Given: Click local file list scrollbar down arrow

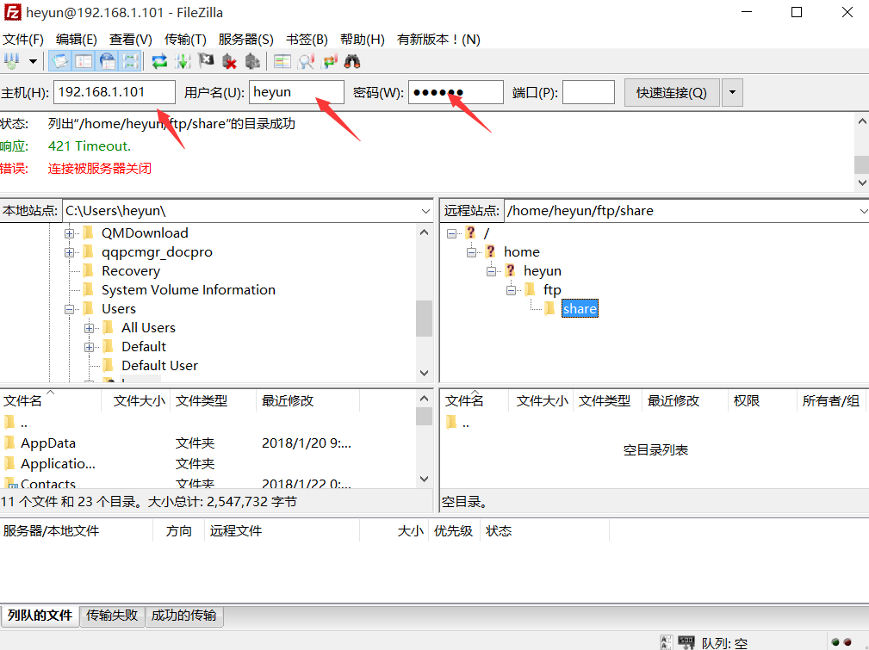Looking at the screenshot, I should point(424,479).
